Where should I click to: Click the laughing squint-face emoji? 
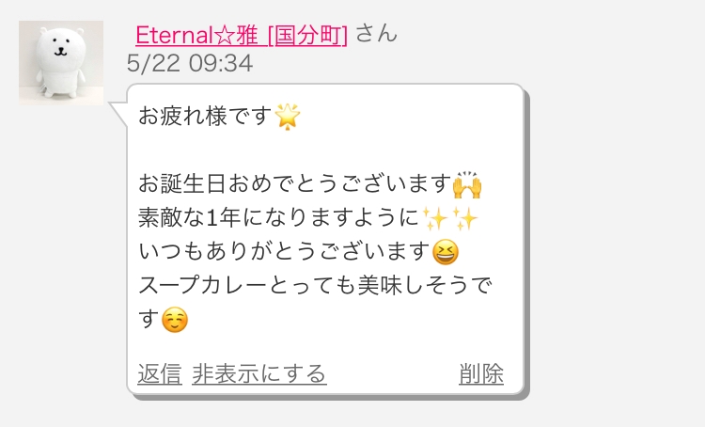coord(446,252)
